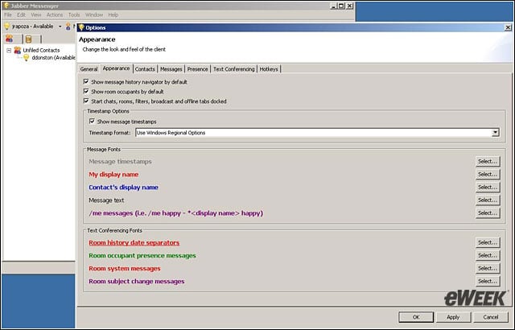Click Select for Contact's display name font

(488, 188)
